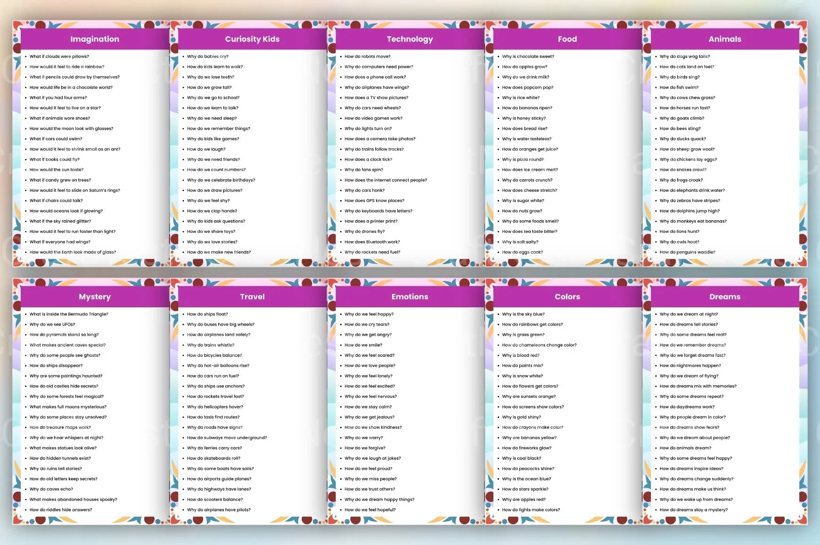Select 'How does popcorn pop?' line
Image resolution: width=820 pixels, height=545 pixels.
[528, 88]
